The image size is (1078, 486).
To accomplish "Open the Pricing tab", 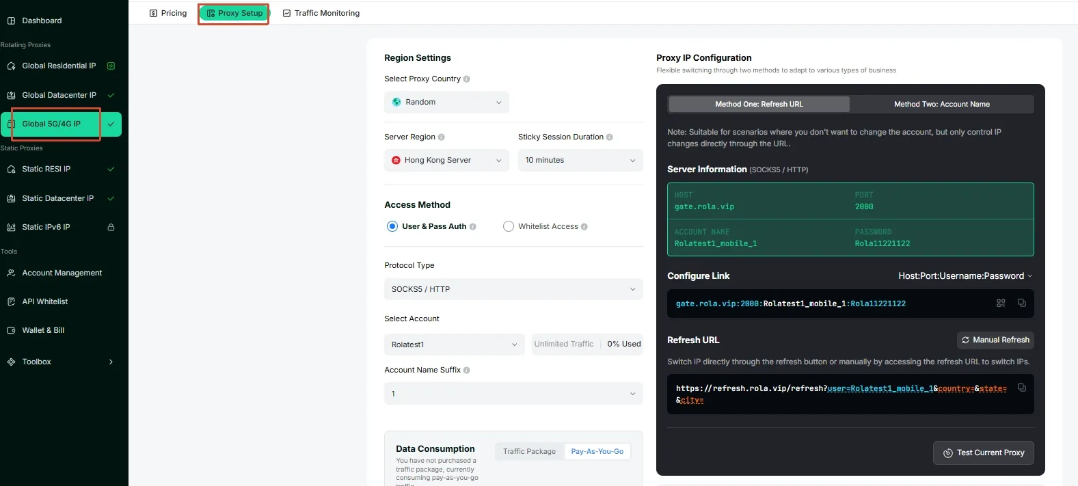I will [168, 13].
